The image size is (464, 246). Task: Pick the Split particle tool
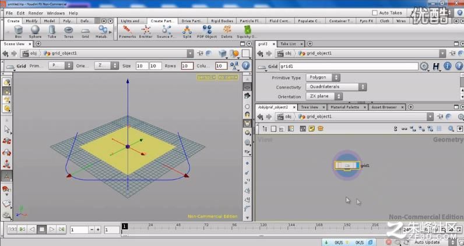pyautogui.click(x=187, y=31)
